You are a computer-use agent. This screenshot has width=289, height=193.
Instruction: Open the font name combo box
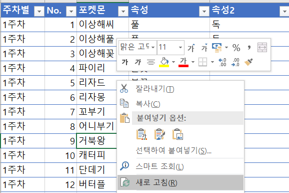[x=137, y=47]
